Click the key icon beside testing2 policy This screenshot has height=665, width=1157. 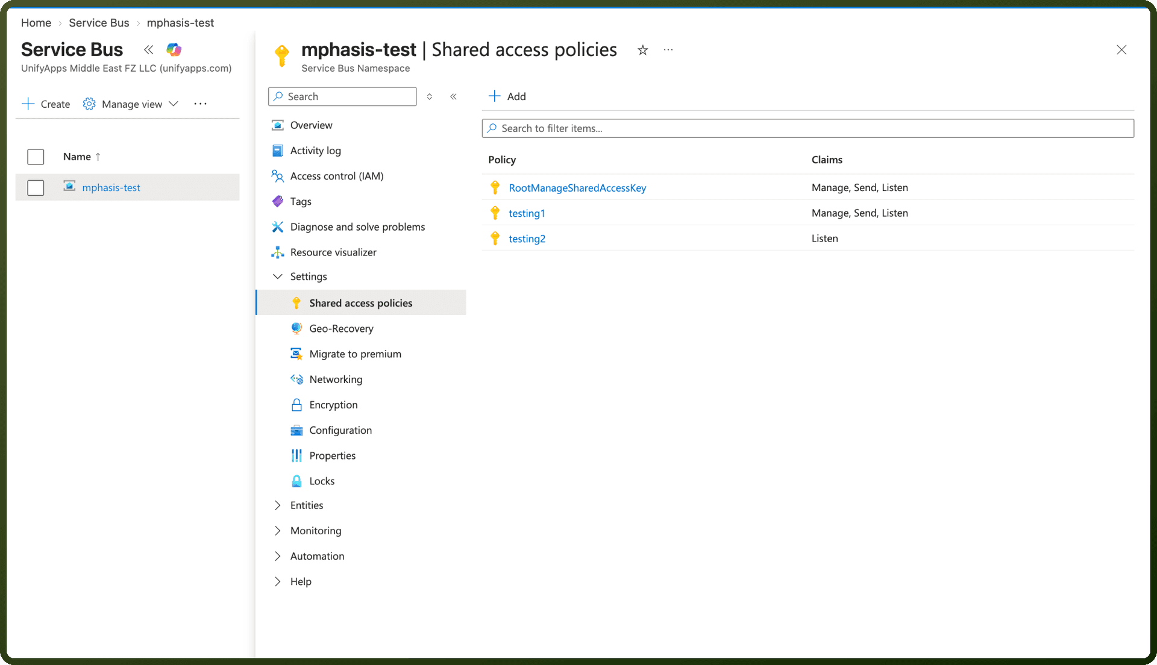495,239
